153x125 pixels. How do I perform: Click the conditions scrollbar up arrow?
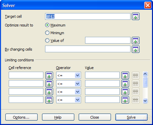pos(145,74)
